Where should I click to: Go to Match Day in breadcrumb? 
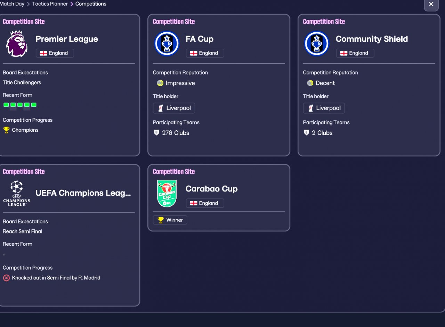tap(12, 4)
